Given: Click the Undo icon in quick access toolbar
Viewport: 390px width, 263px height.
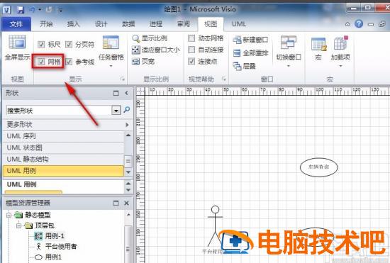Looking at the screenshot, I should (x=32, y=10).
